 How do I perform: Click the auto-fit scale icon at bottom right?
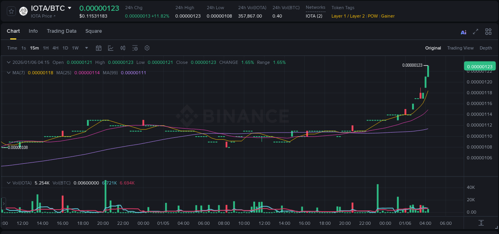click(481, 223)
